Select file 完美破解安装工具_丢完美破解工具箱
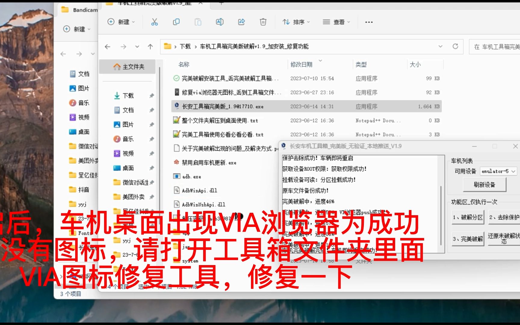This screenshot has height=325, width=520. point(230,79)
